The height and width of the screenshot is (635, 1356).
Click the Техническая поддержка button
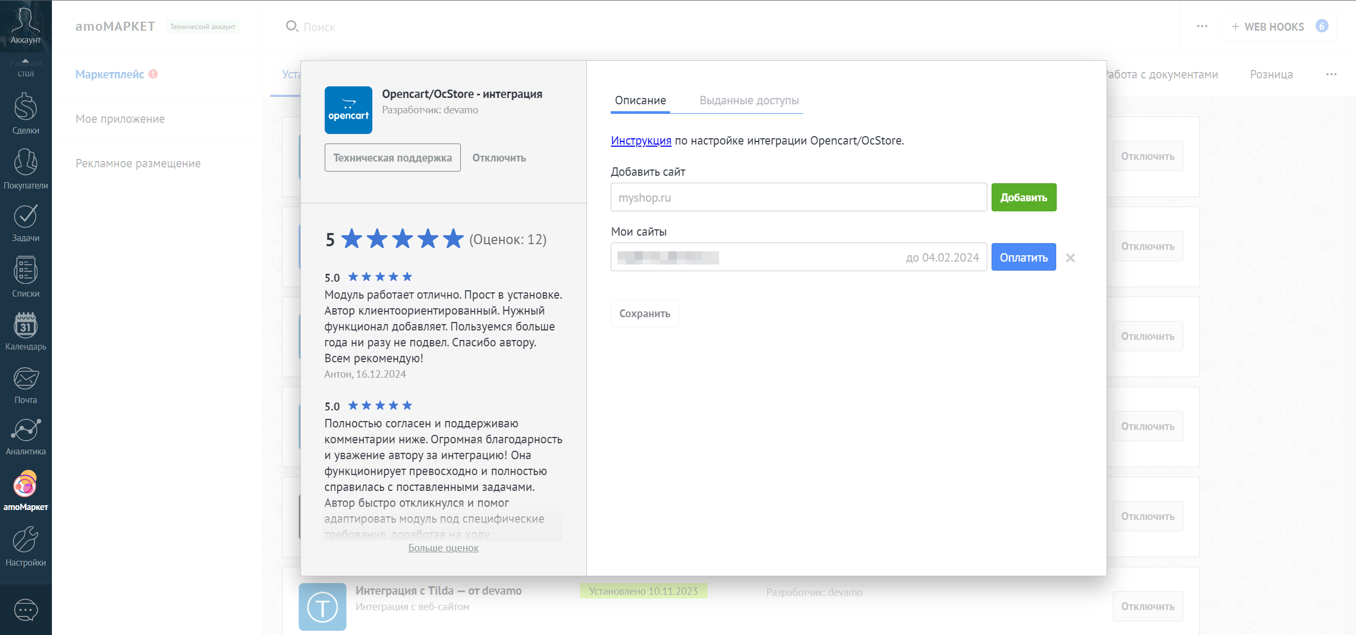pos(392,158)
